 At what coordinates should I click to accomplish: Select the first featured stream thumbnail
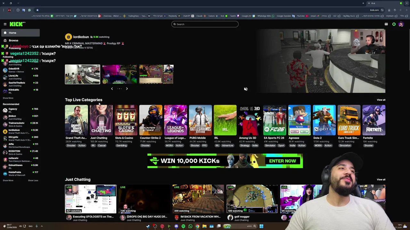[x=83, y=74]
